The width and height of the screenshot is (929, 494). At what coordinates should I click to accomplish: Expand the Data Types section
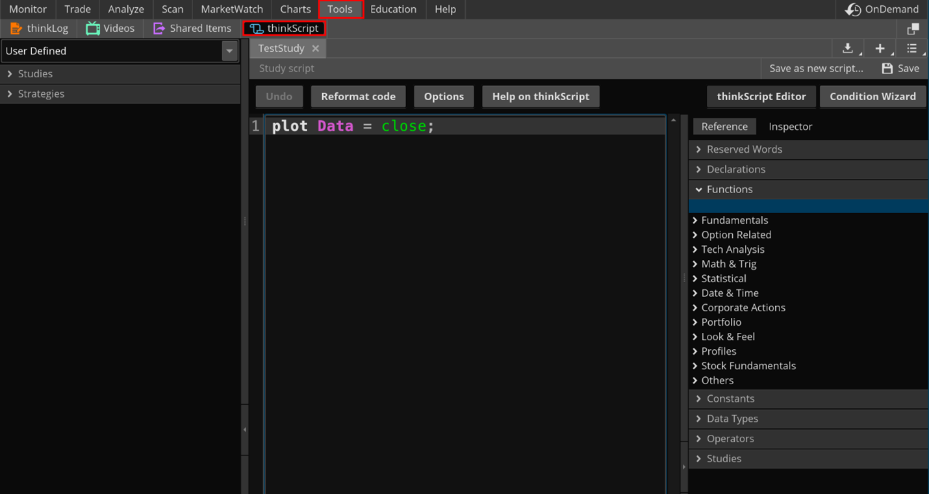[808, 419]
